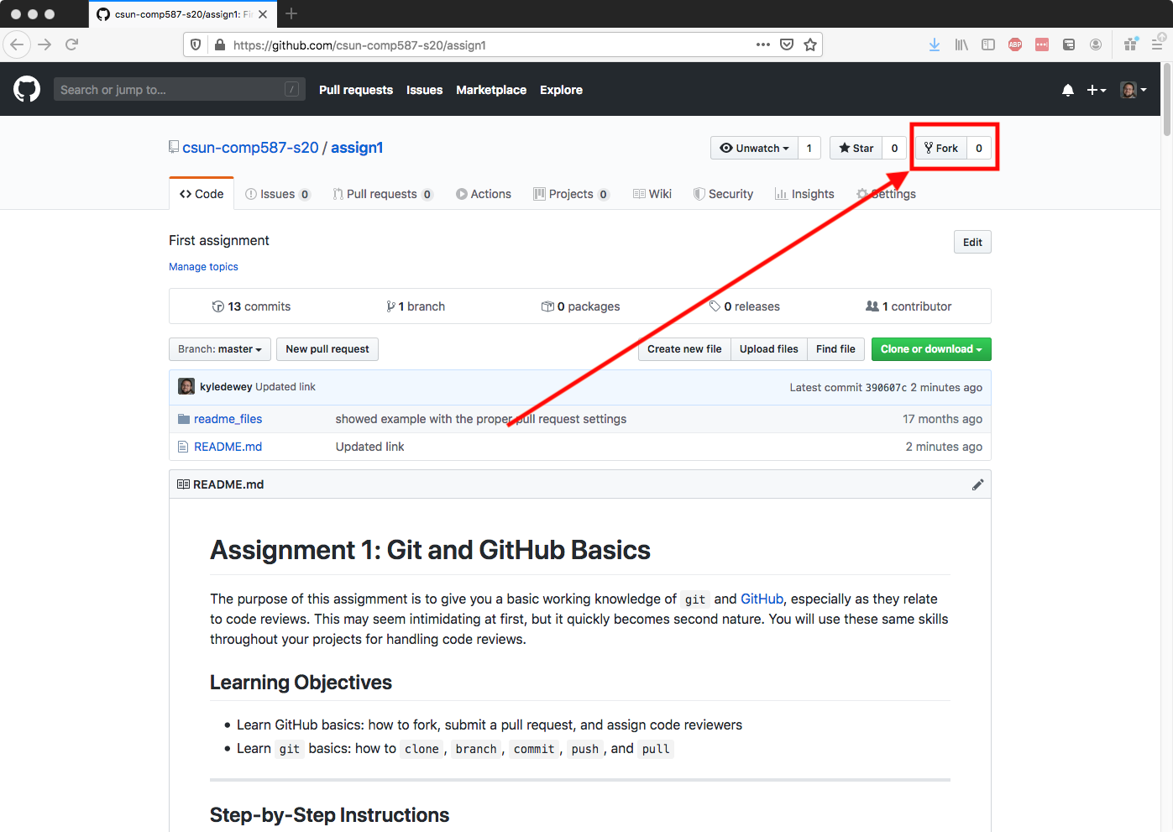This screenshot has width=1173, height=832.
Task: Show tracking protection shield info
Action: click(196, 44)
